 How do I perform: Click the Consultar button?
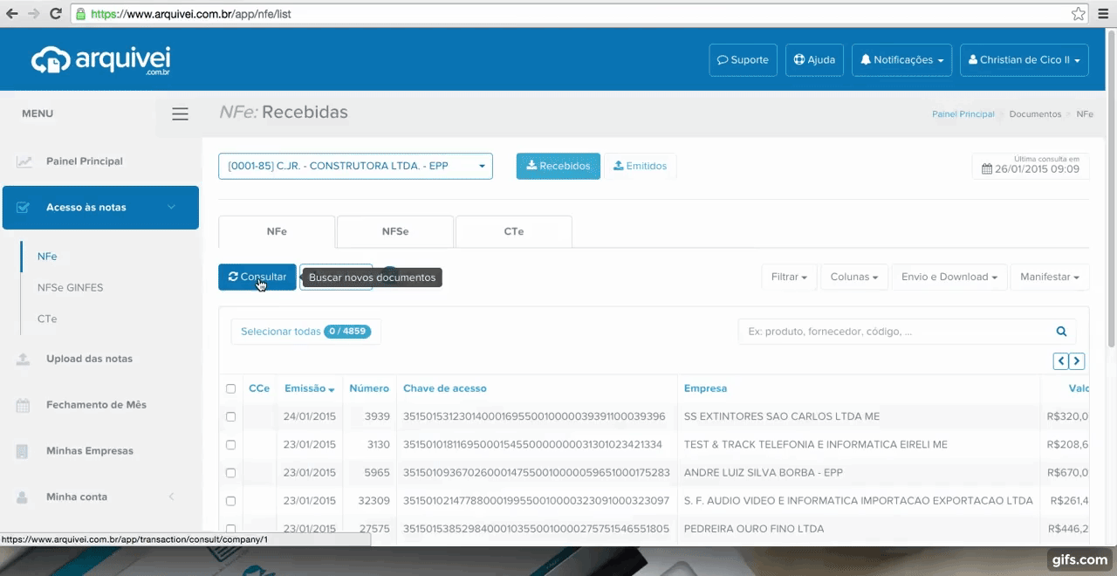257,277
